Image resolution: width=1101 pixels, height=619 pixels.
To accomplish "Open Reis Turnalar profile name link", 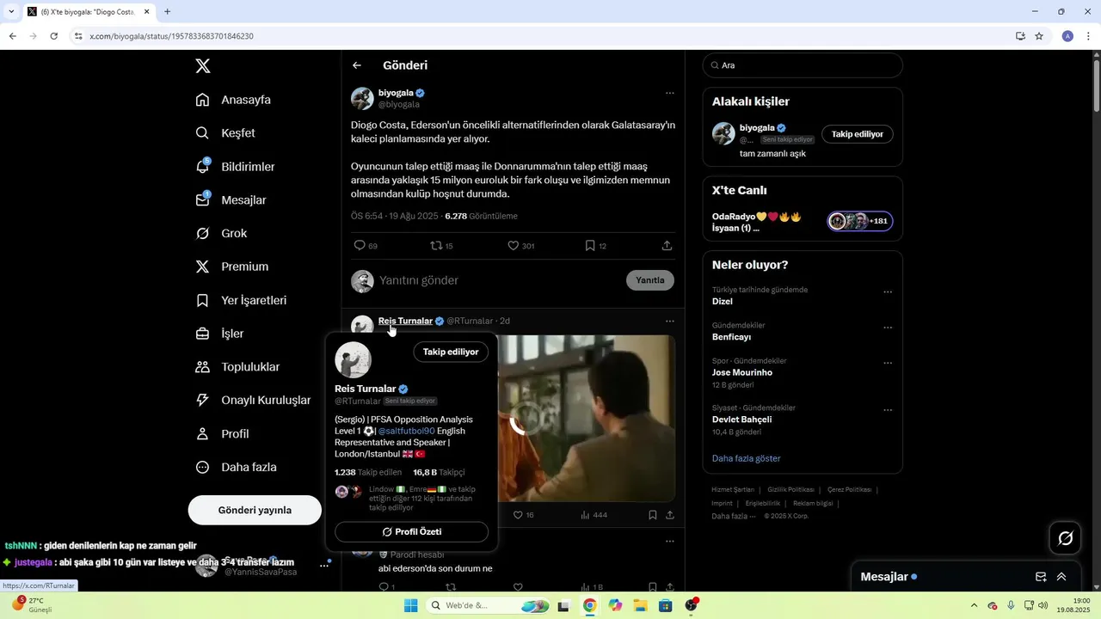I will pos(405,321).
